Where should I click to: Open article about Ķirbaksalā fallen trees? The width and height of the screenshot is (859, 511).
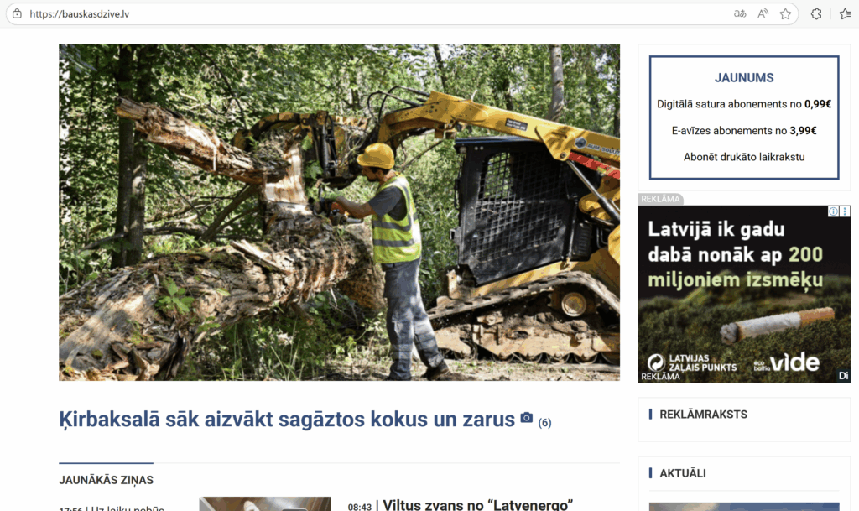285,418
